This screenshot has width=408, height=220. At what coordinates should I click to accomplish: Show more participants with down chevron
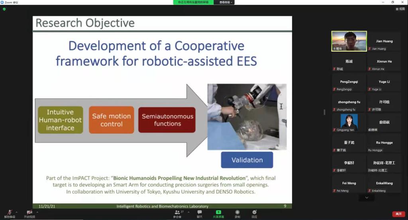367,197
